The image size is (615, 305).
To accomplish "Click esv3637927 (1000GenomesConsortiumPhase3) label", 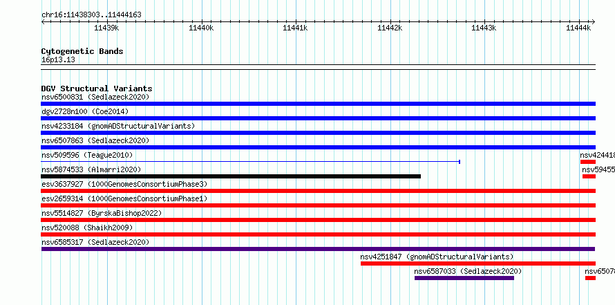I will pyautogui.click(x=124, y=184).
